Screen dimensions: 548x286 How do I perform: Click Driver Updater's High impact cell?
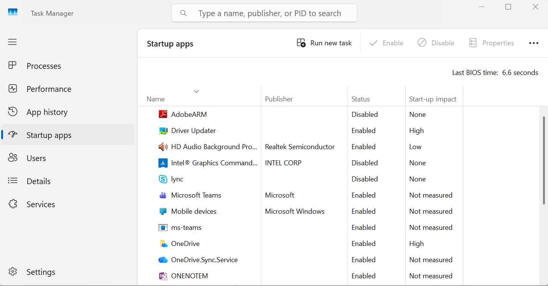[416, 131]
